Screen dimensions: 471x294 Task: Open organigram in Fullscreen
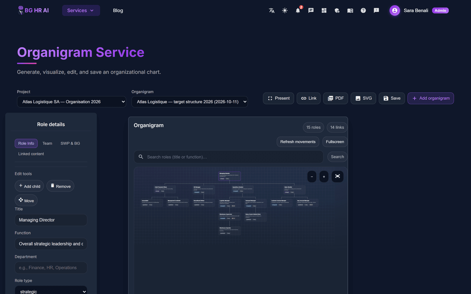[335, 142]
